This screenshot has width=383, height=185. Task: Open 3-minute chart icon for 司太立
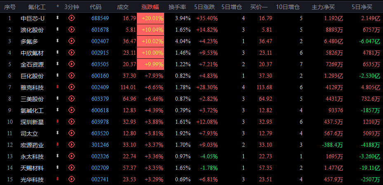click(x=71, y=133)
